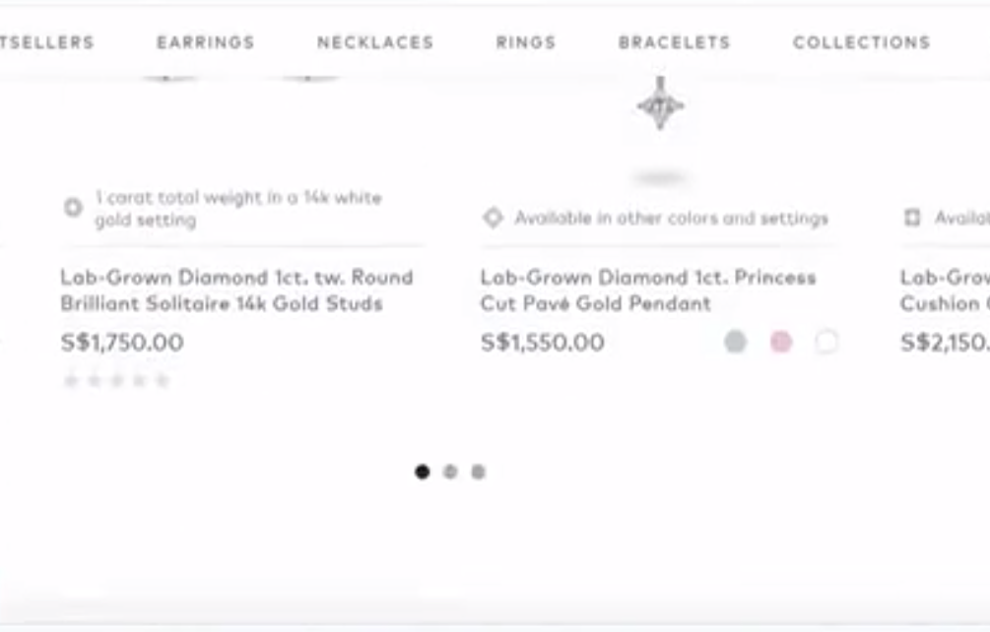The width and height of the screenshot is (990, 632).
Task: Click the round icon beside carat weight note
Action: (x=73, y=208)
